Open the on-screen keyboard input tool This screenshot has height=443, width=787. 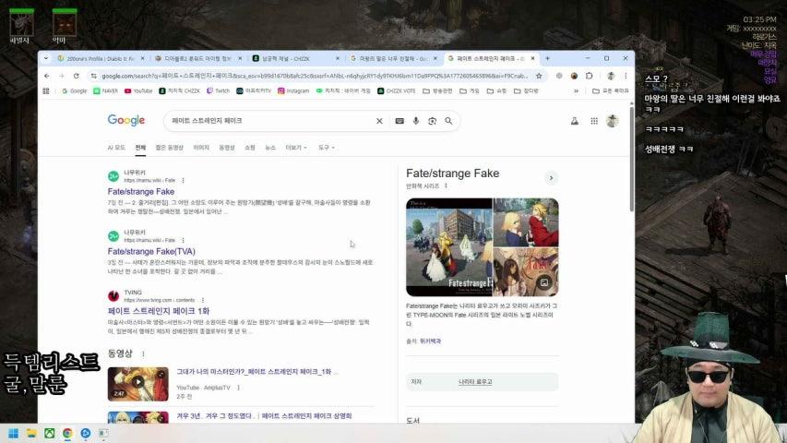coord(399,121)
